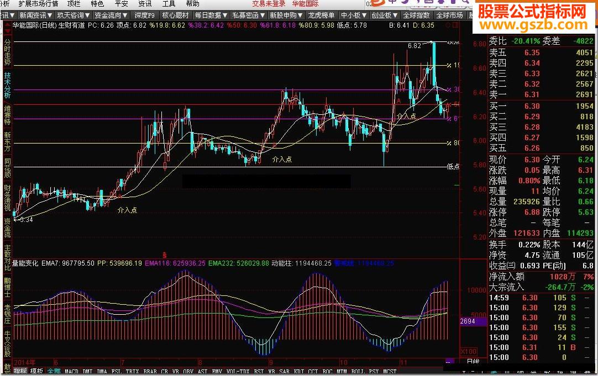Click the 买五 6.26 order row
This screenshot has height=376, width=598.
tap(541, 148)
